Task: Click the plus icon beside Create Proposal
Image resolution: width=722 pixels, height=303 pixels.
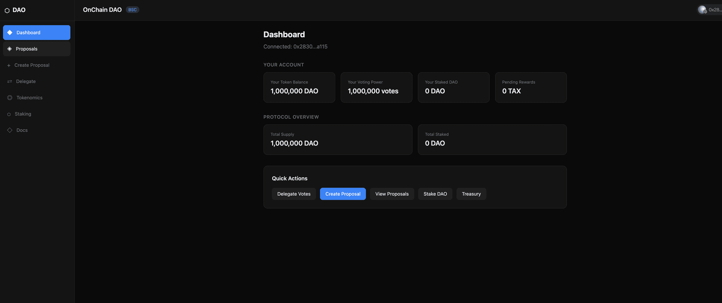Action: pyautogui.click(x=9, y=65)
